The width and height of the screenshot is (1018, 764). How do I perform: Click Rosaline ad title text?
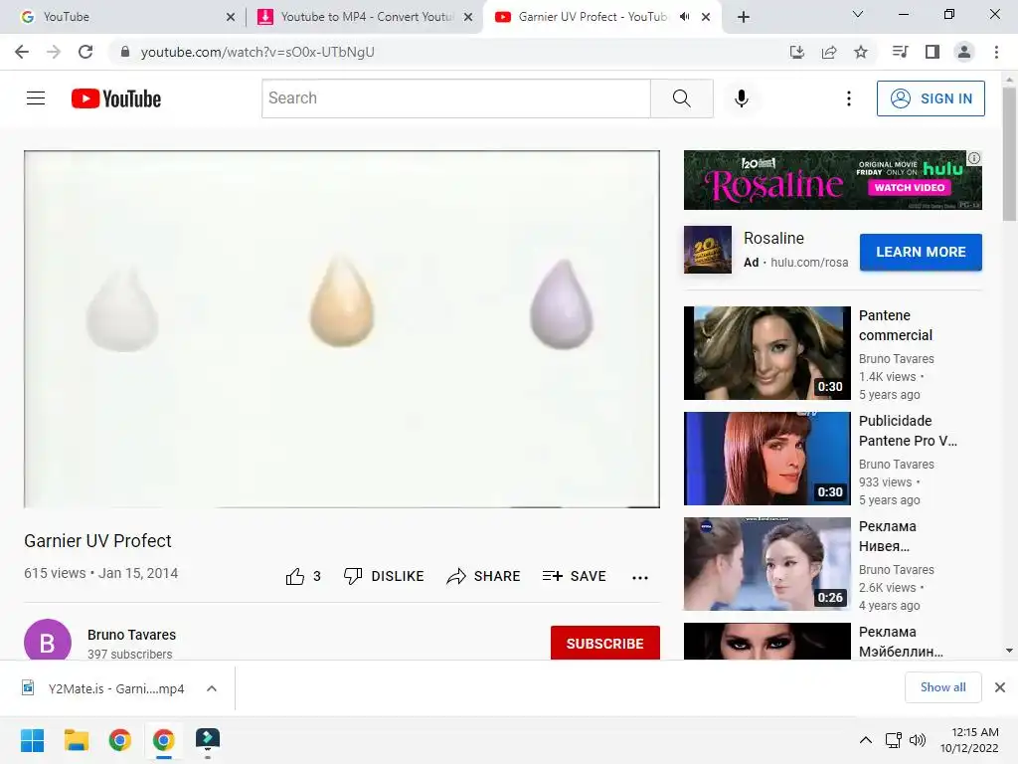[x=773, y=239]
